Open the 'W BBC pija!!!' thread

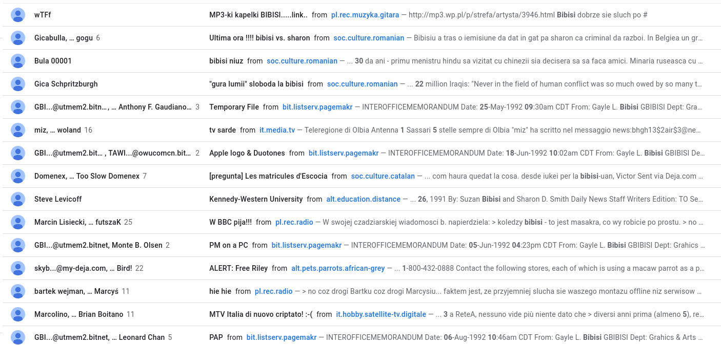[230, 222]
